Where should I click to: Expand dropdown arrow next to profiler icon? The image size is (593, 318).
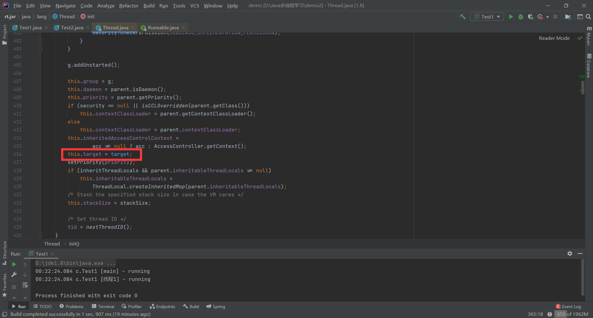tap(548, 17)
